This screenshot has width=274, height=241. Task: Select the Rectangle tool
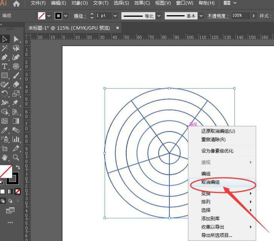(5, 75)
